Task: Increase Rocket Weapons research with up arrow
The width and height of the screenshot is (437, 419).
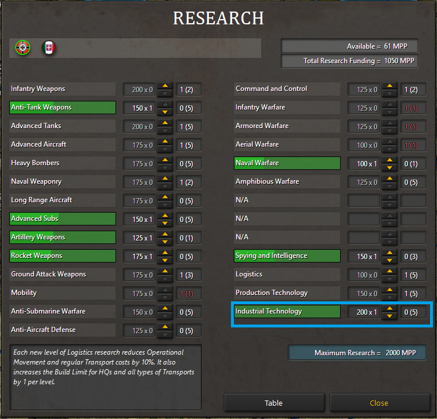Action: pos(165,253)
